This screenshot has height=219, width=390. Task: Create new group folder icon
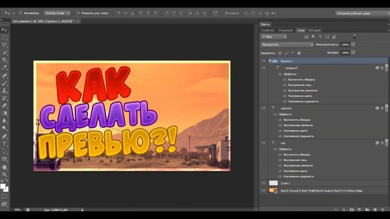coord(367,210)
